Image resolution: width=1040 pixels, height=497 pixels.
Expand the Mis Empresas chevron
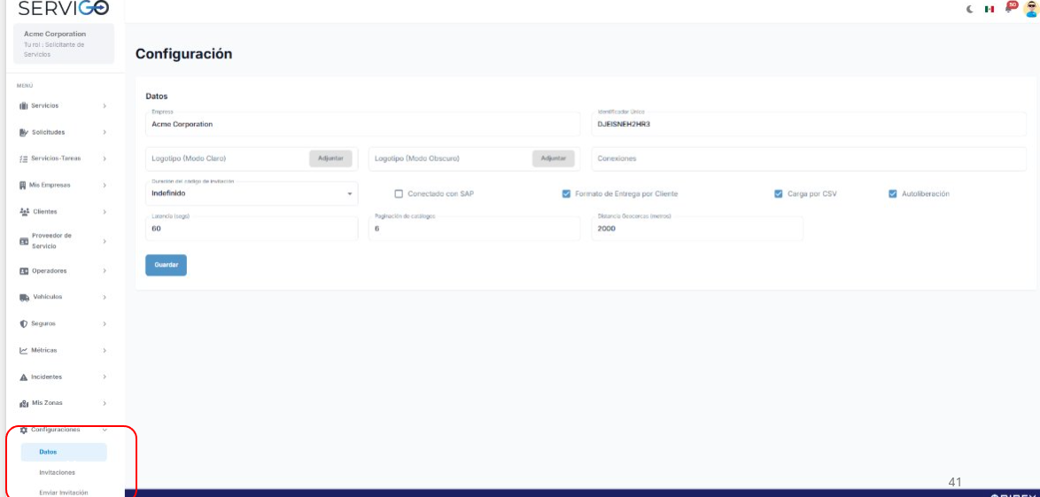[105, 185]
